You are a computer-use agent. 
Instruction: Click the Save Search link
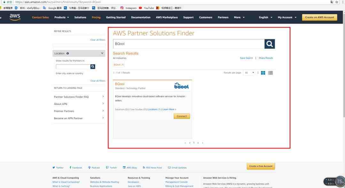point(246,58)
